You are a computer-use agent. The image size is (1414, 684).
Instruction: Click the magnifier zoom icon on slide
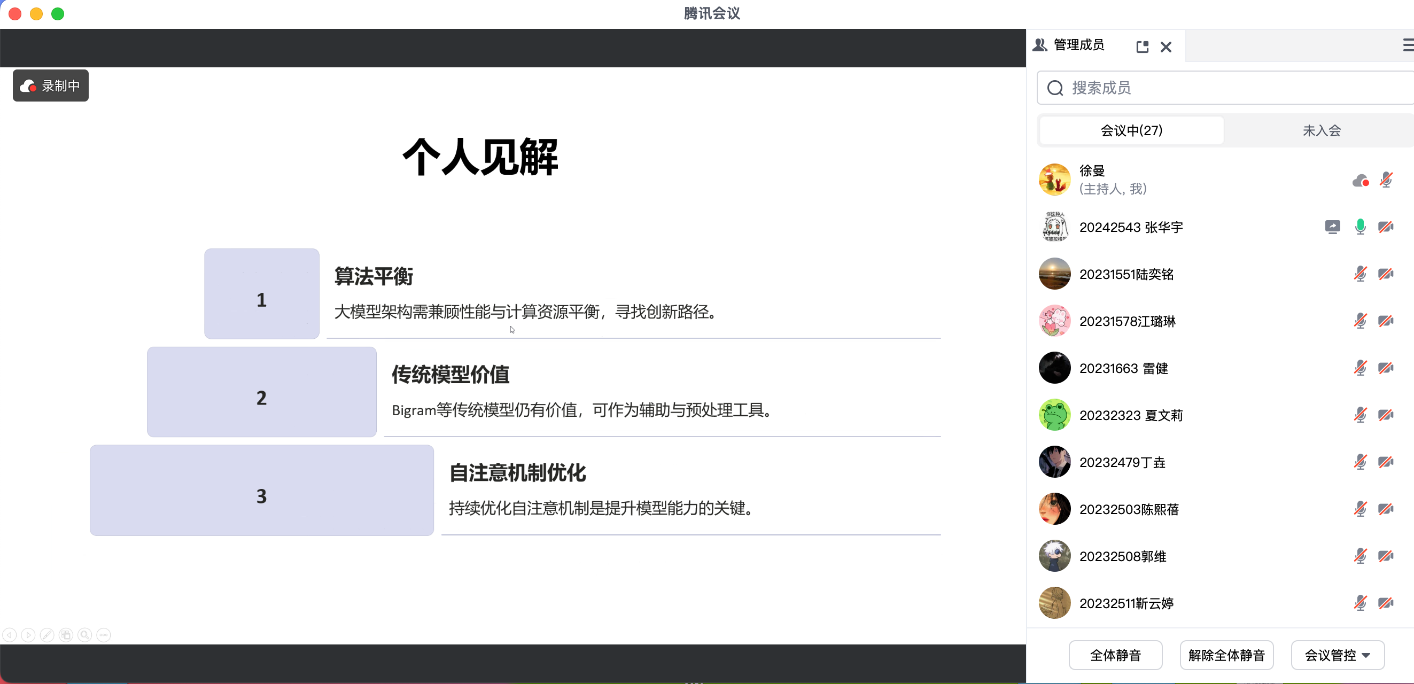(x=84, y=635)
